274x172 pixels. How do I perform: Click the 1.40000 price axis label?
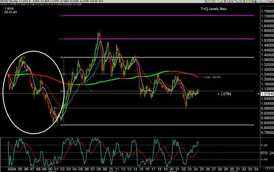click(267, 55)
